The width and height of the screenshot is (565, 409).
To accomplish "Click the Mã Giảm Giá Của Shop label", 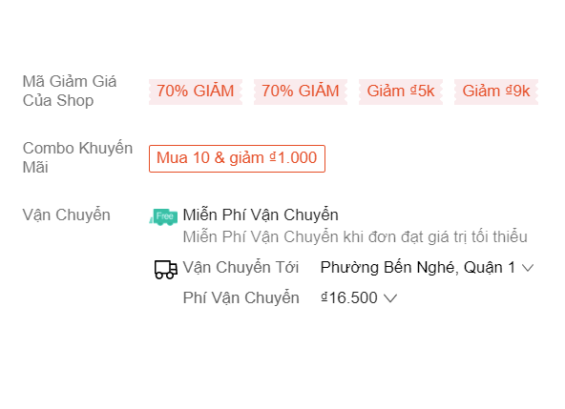I will coord(70,92).
